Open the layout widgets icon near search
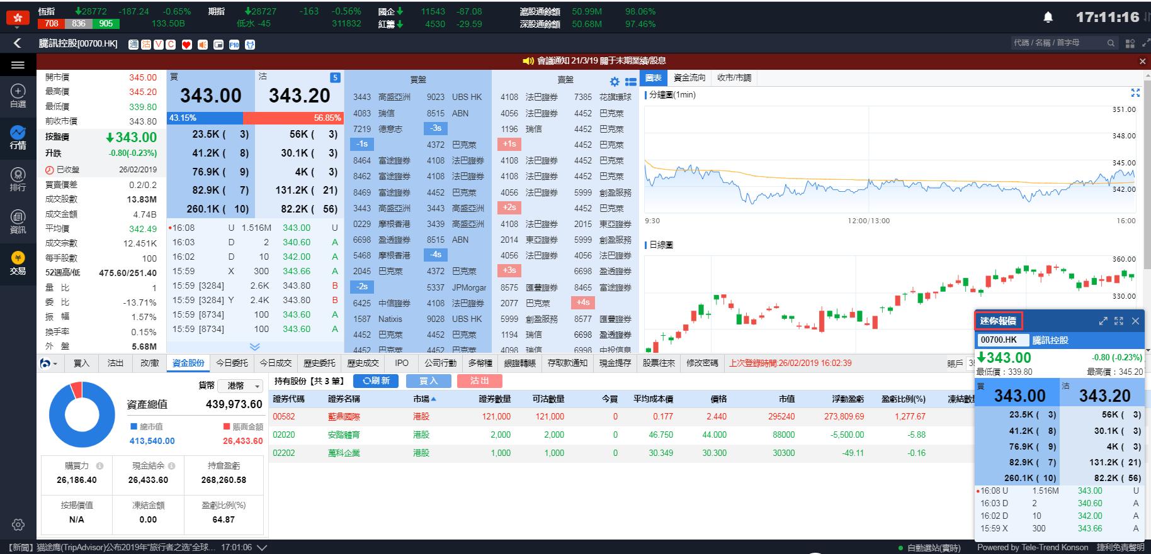This screenshot has height=554, width=1151. pos(1130,43)
